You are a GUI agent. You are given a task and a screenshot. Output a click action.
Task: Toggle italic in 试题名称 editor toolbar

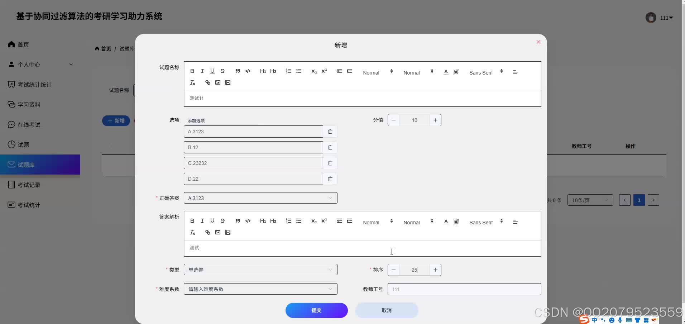[x=202, y=71]
